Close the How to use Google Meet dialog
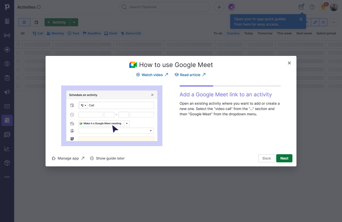Image resolution: width=342 pixels, height=222 pixels. tap(289, 63)
